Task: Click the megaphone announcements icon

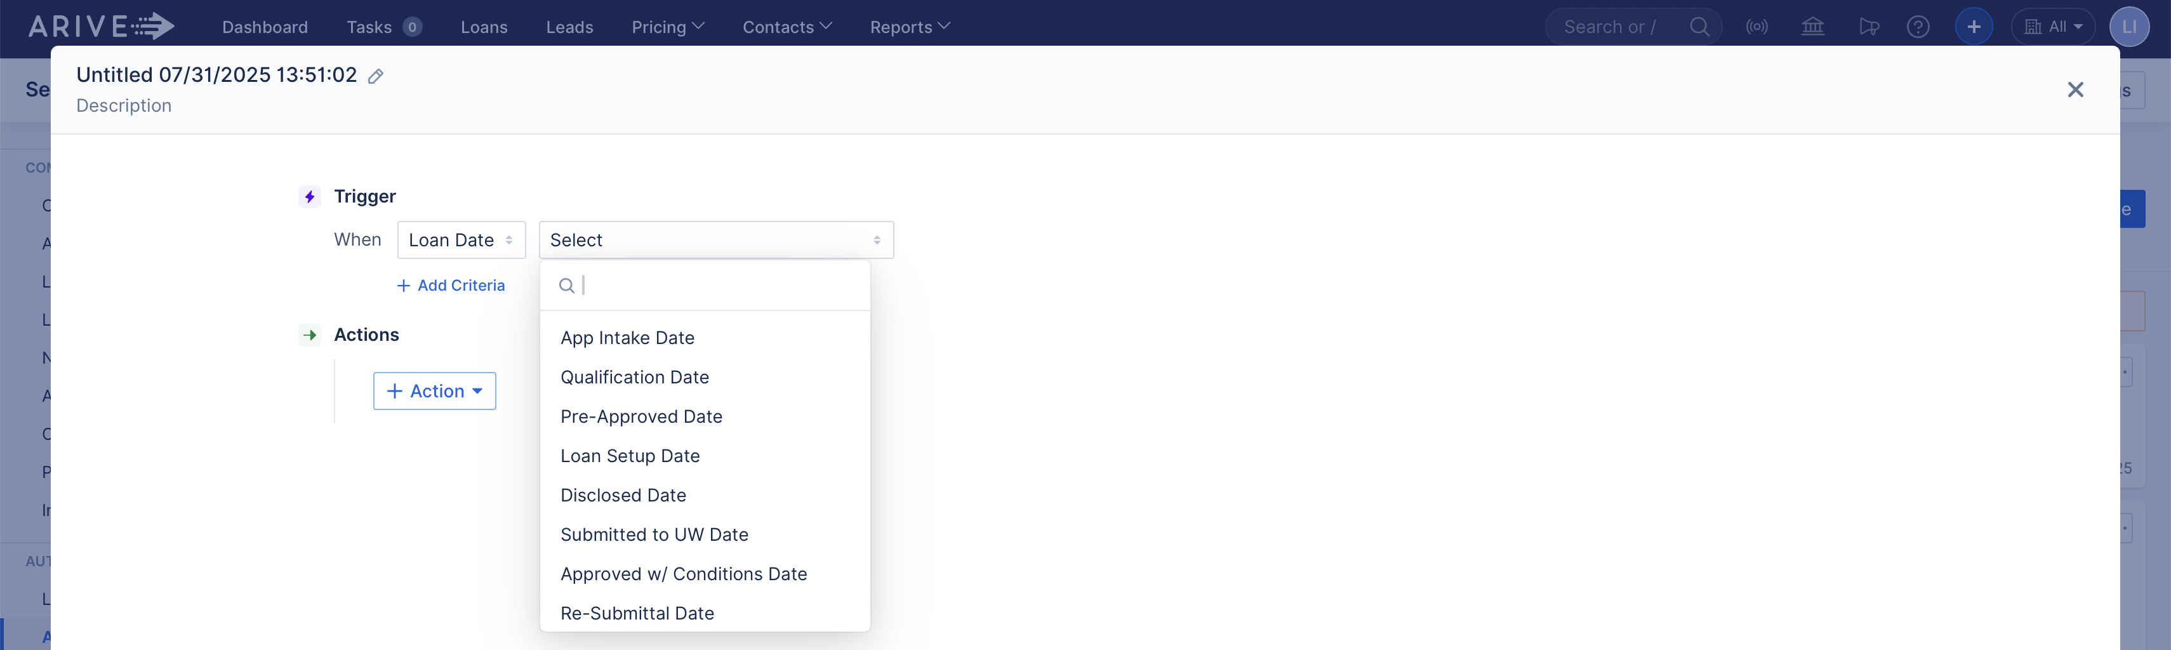Action: pos(1868,26)
